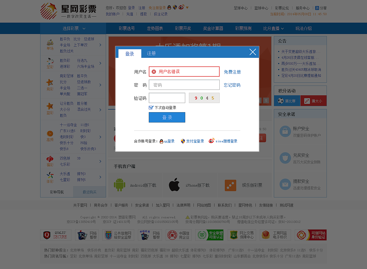Click the 验证码 input field
This screenshot has height=269, width=367.
pos(167,98)
